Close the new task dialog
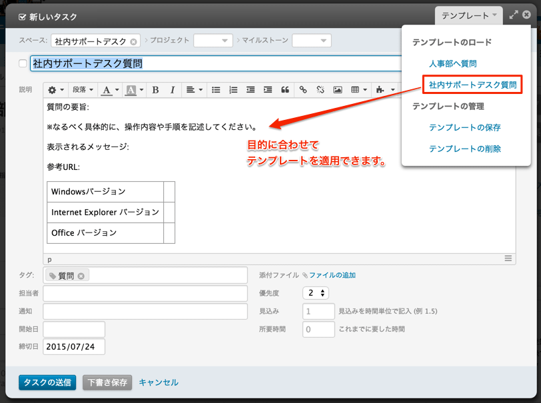The height and width of the screenshot is (403, 541). coord(526,15)
